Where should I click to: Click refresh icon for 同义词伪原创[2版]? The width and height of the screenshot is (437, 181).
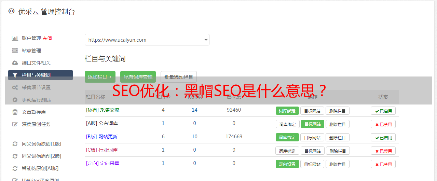click(x=15, y=156)
